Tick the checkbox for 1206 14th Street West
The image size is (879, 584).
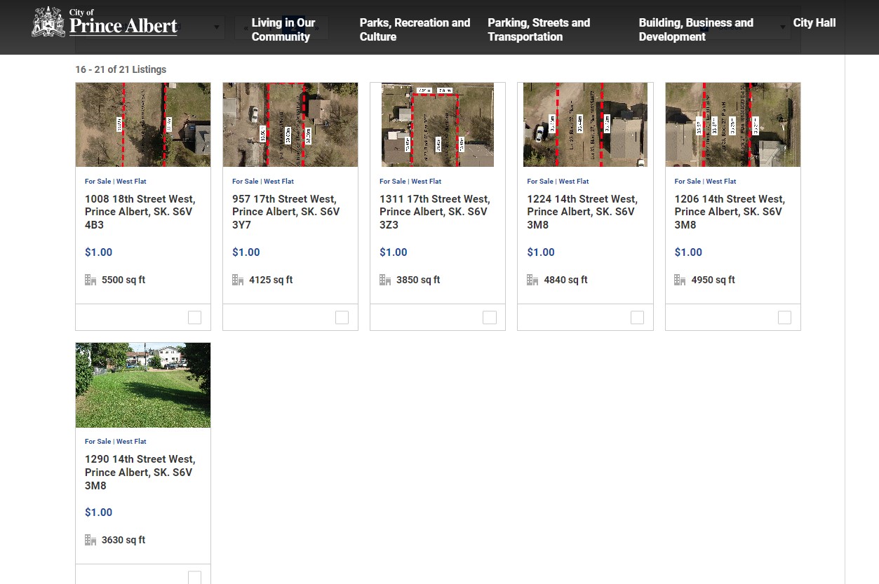784,318
